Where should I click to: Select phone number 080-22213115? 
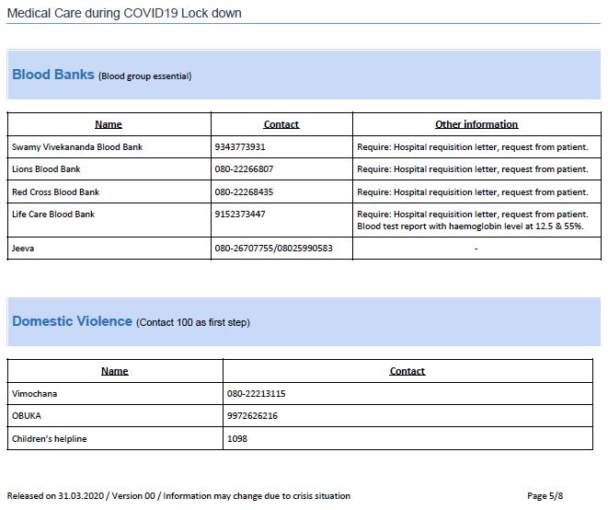257,394
